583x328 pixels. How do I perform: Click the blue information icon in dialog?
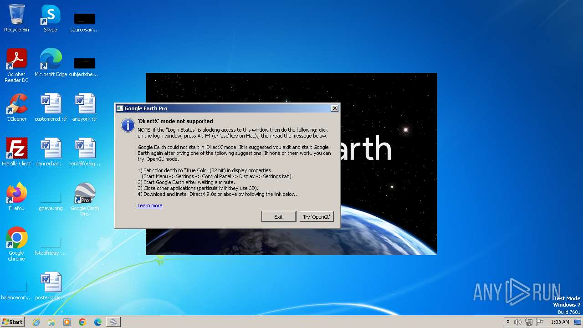128,125
